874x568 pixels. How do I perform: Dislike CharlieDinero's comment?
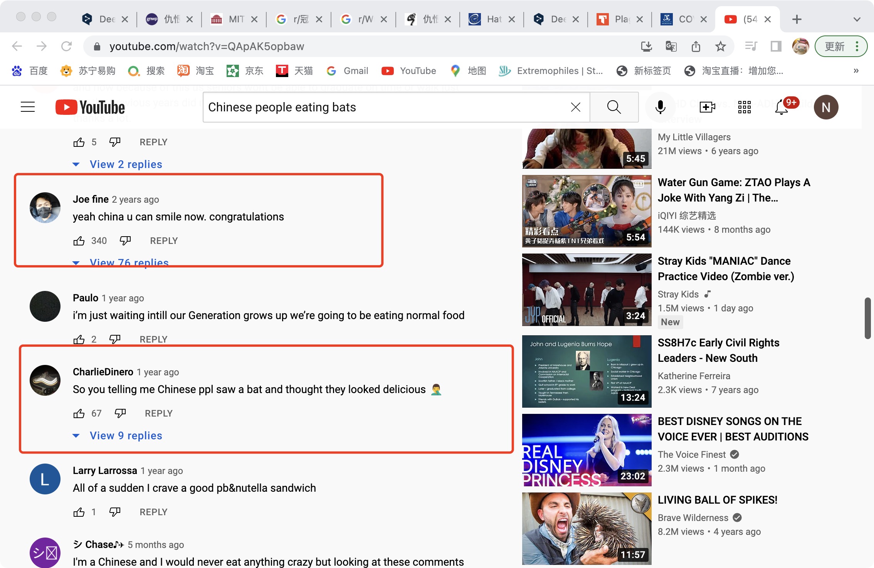[120, 413]
